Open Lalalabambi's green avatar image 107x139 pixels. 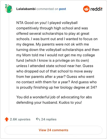(9, 9)
